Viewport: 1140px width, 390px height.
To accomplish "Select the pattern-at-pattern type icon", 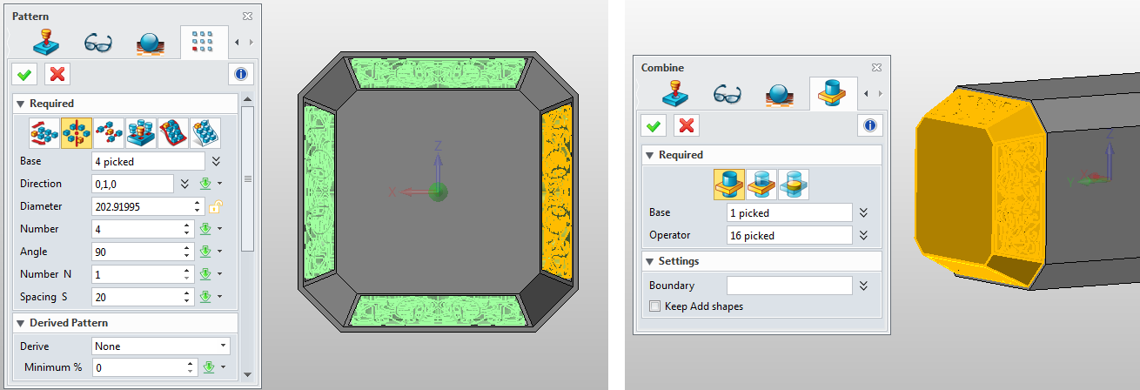I will (141, 133).
